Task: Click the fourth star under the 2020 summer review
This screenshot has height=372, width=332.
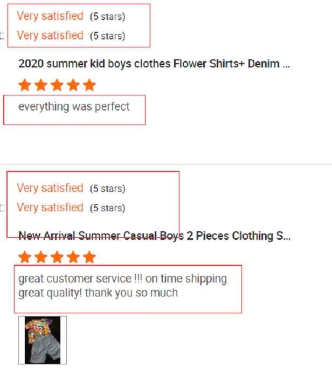Action: click(x=73, y=85)
